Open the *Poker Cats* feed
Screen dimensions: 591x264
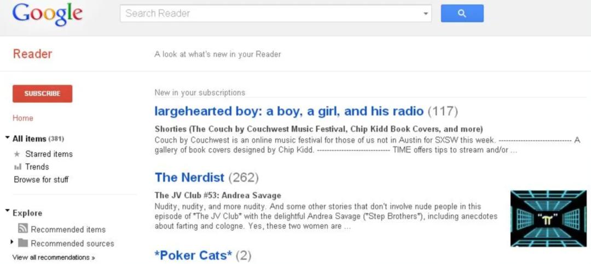[x=193, y=255]
